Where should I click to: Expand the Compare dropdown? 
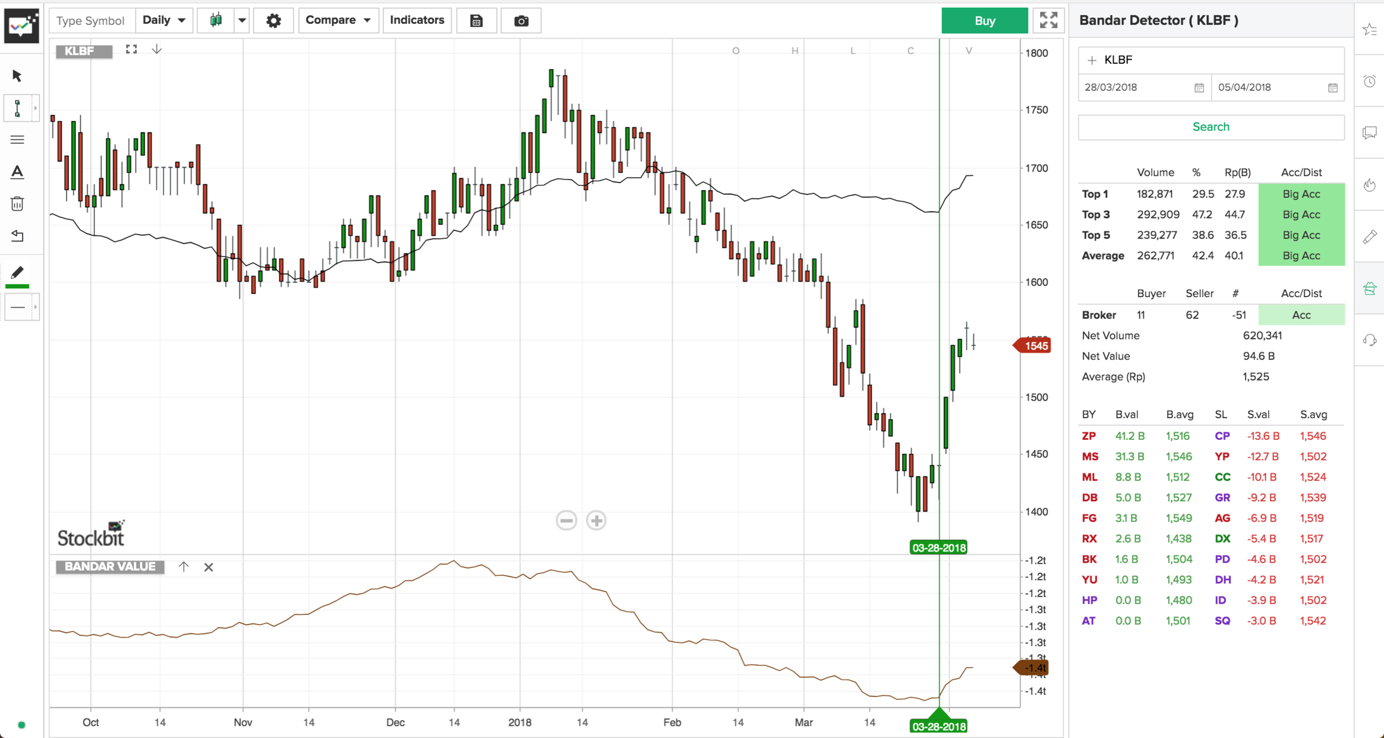point(338,20)
